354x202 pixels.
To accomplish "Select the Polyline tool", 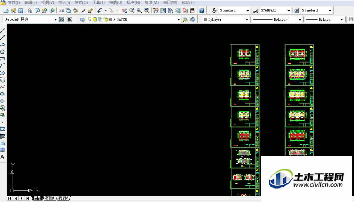I will [x=2, y=45].
